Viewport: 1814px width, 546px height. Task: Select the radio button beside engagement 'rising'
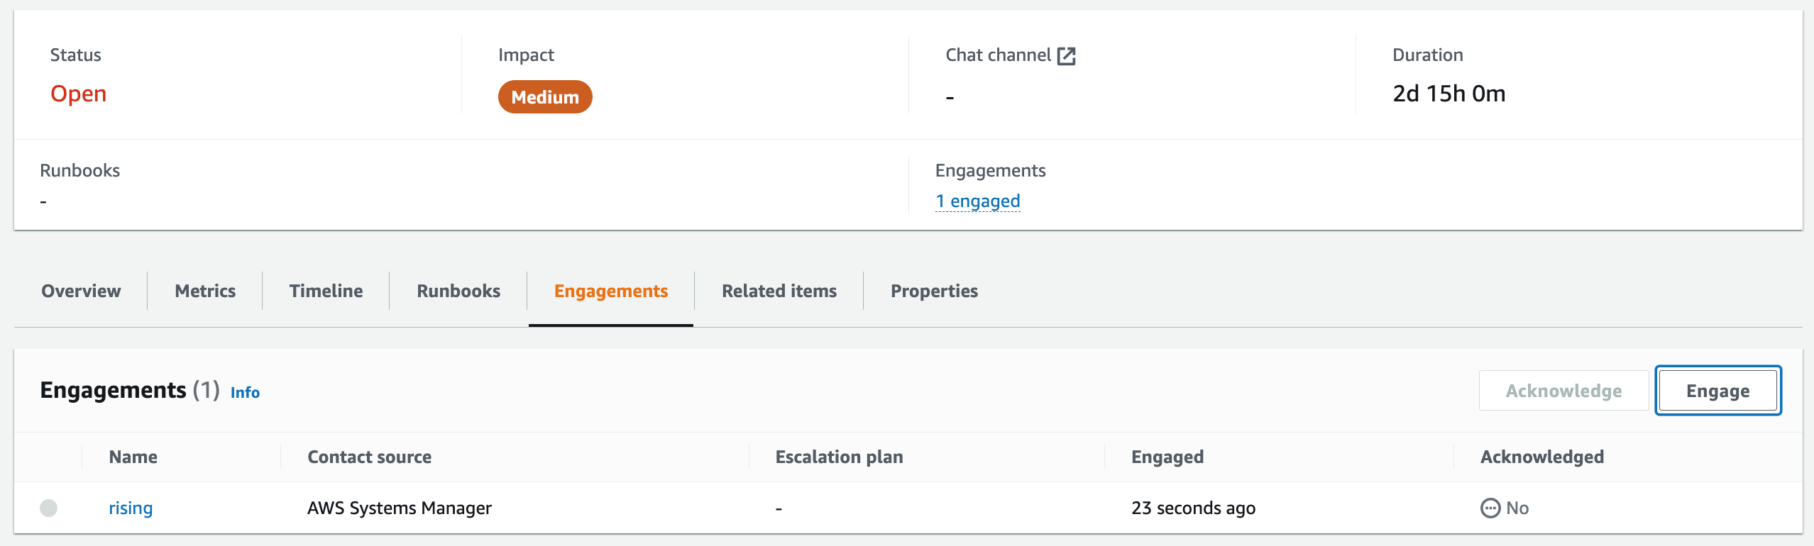click(x=48, y=508)
